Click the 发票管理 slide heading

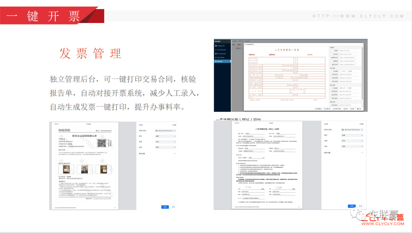pyautogui.click(x=90, y=53)
